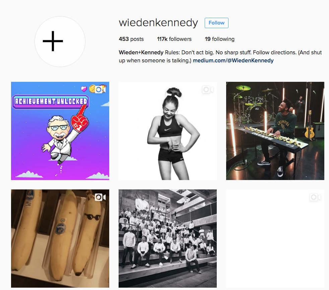Click video camera icon on banana post
The width and height of the screenshot is (329, 290).
(x=100, y=197)
